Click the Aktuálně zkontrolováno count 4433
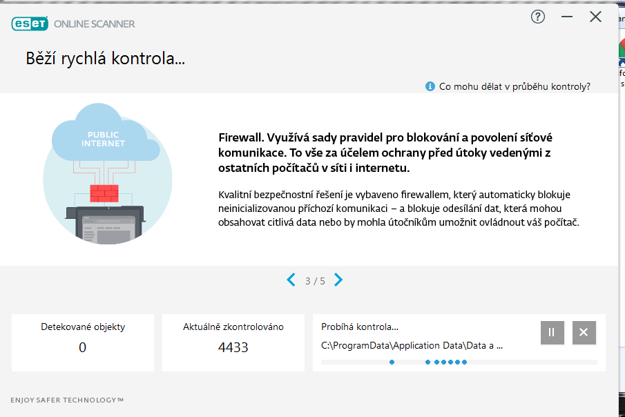 (x=233, y=347)
